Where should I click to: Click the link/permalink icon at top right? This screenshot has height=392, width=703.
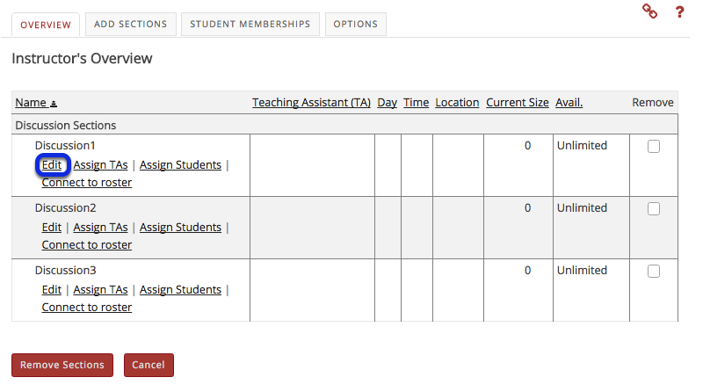(x=650, y=11)
